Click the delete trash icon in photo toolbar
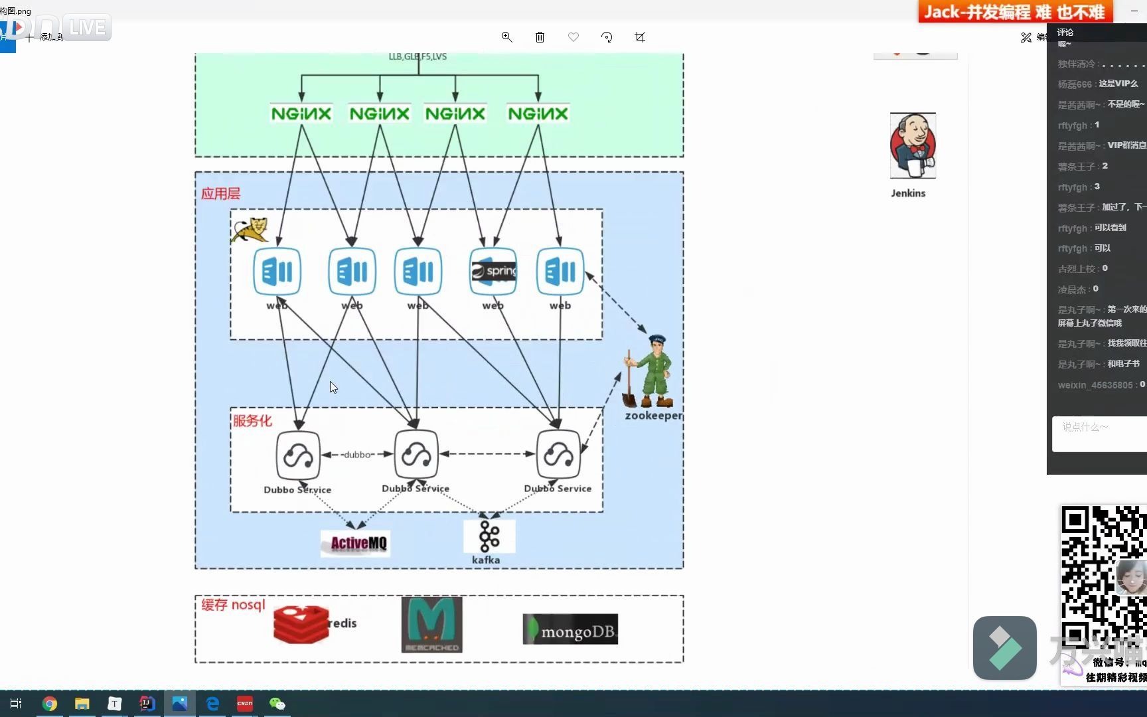Image resolution: width=1147 pixels, height=717 pixels. point(540,37)
